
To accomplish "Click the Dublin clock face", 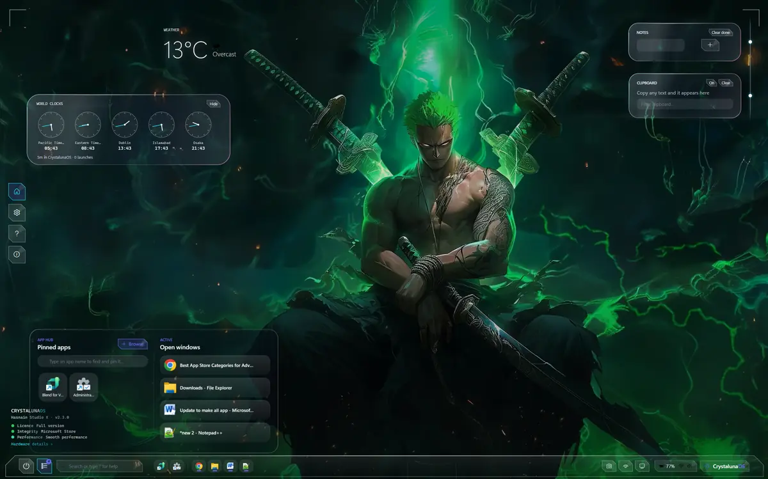I will pyautogui.click(x=125, y=125).
